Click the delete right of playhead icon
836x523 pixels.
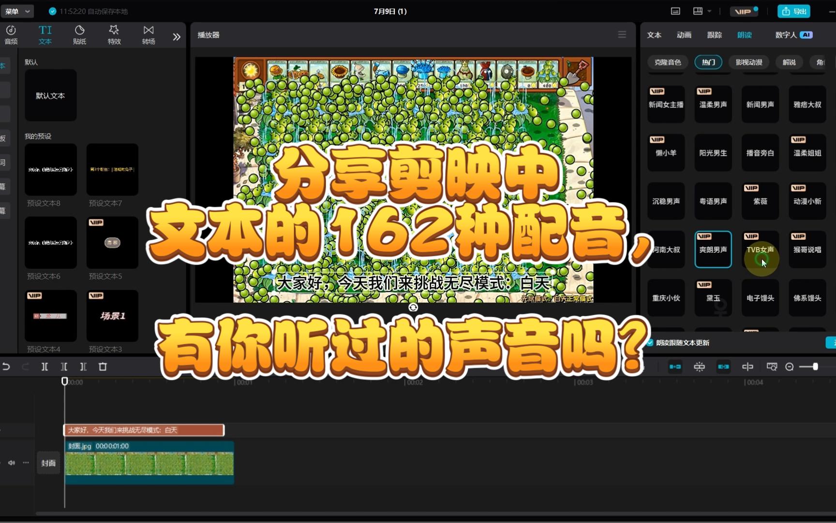[83, 367]
